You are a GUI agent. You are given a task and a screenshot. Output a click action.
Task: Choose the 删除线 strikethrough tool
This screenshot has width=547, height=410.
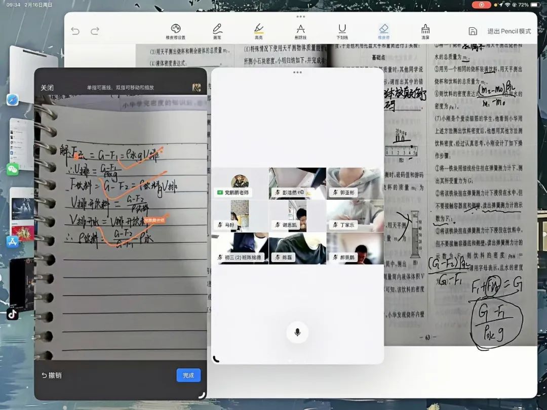[x=300, y=31]
